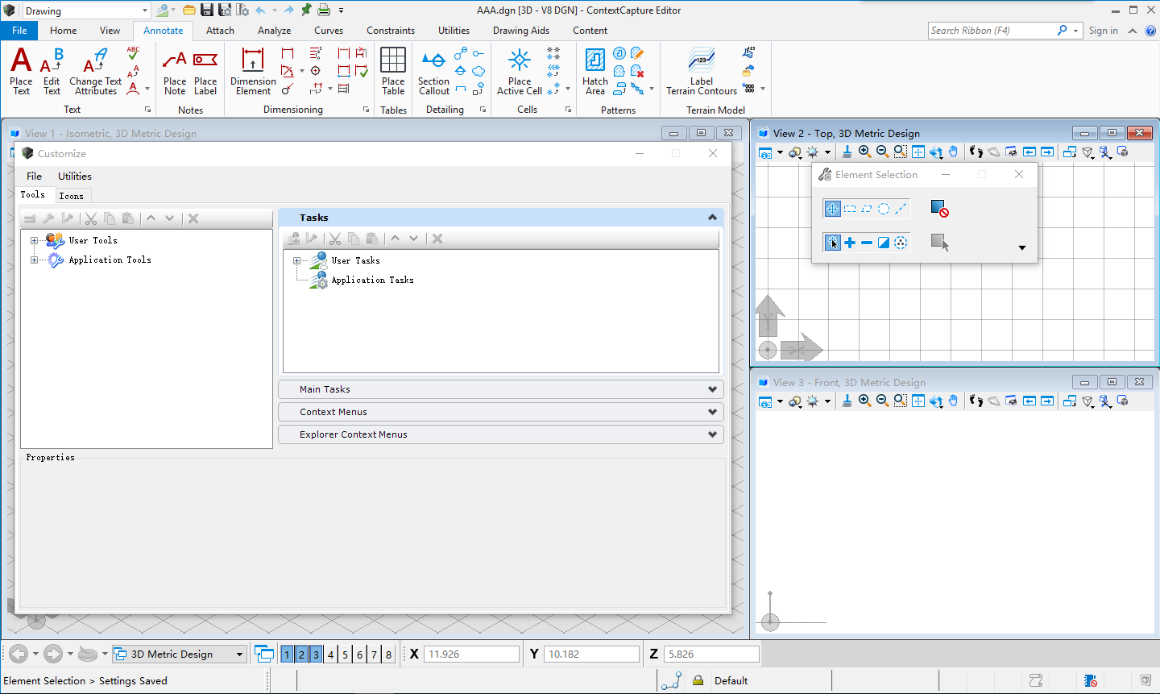Switch to the Constraints ribbon tab
This screenshot has width=1160, height=694.
tap(391, 31)
